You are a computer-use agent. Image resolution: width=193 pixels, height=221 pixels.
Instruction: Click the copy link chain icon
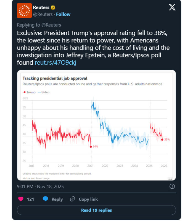73,199
